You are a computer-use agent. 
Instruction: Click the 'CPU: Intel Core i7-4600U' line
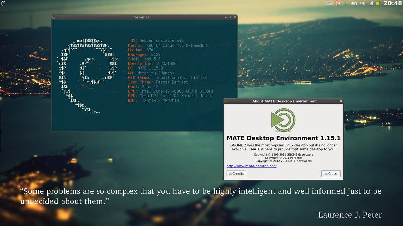coord(171,91)
